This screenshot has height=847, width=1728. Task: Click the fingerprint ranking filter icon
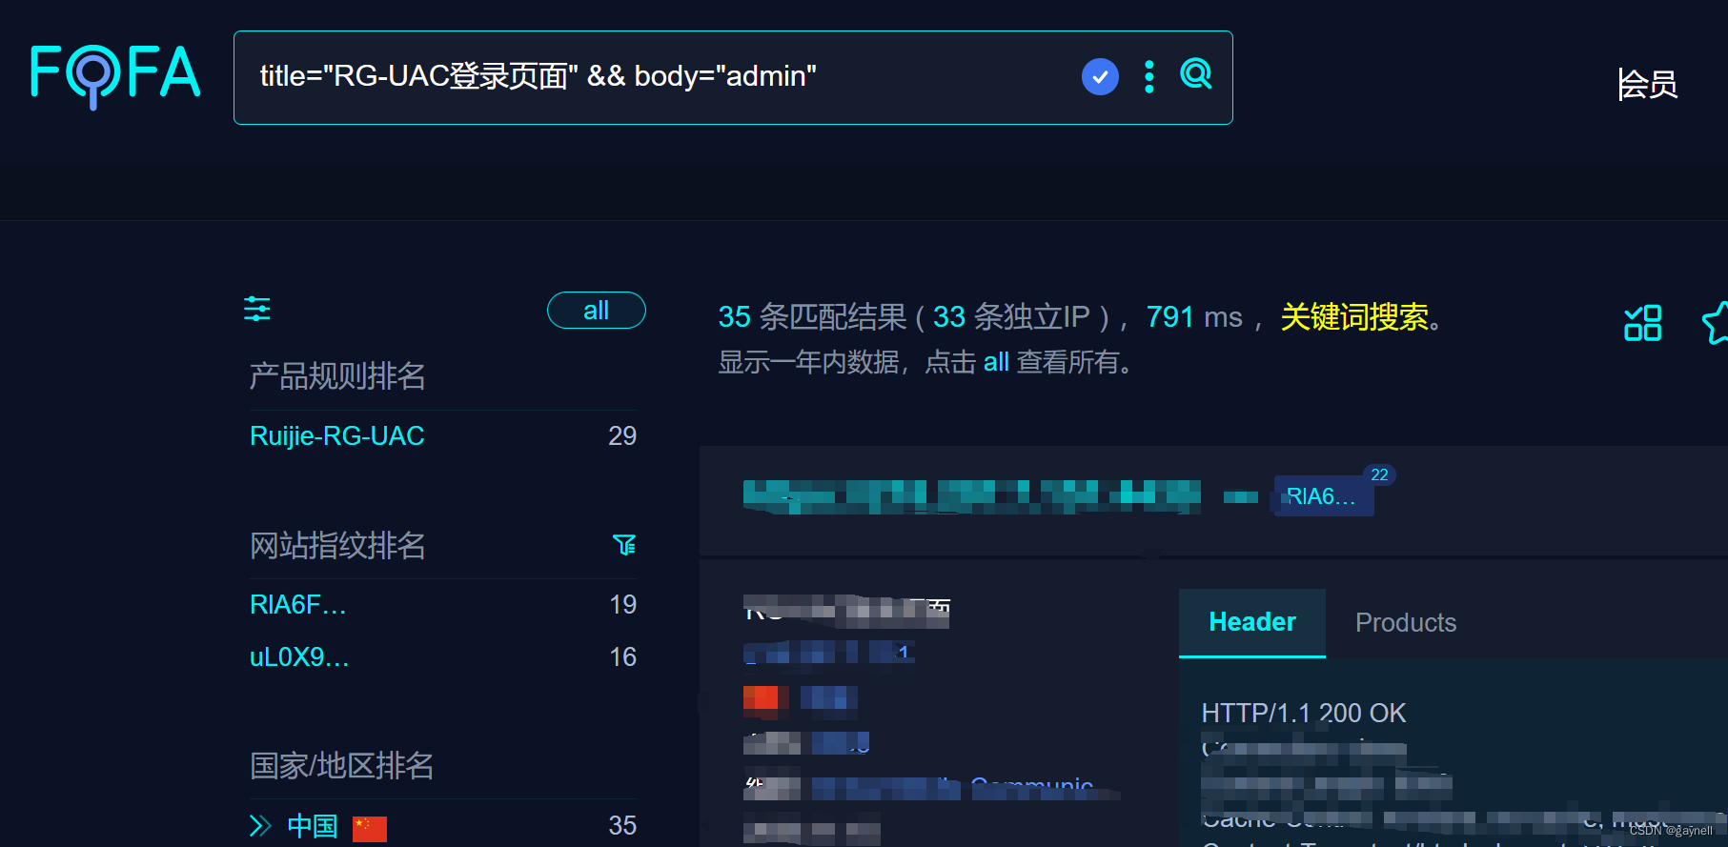624,545
